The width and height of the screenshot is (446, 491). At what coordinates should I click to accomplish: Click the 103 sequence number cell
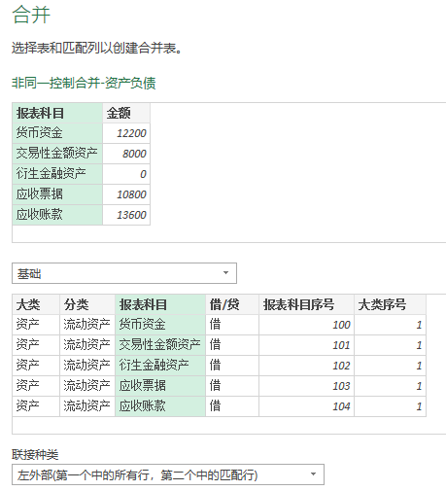click(306, 386)
